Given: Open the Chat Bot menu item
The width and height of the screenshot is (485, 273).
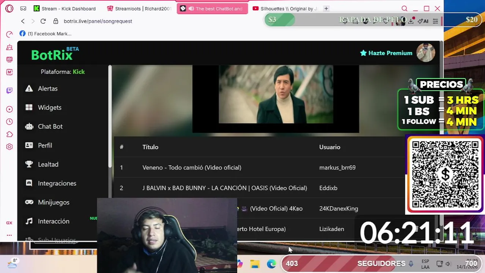Looking at the screenshot, I should click(50, 126).
